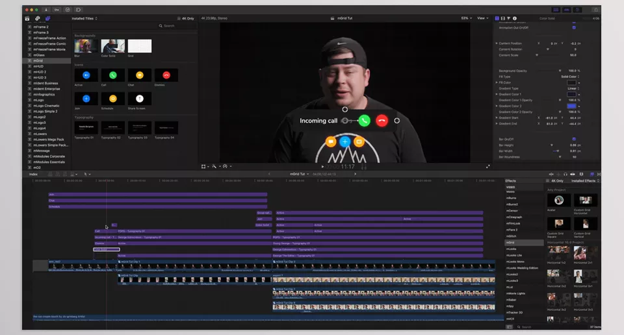Open the Installed Titles dropdown
The width and height of the screenshot is (624, 335).
(x=84, y=18)
